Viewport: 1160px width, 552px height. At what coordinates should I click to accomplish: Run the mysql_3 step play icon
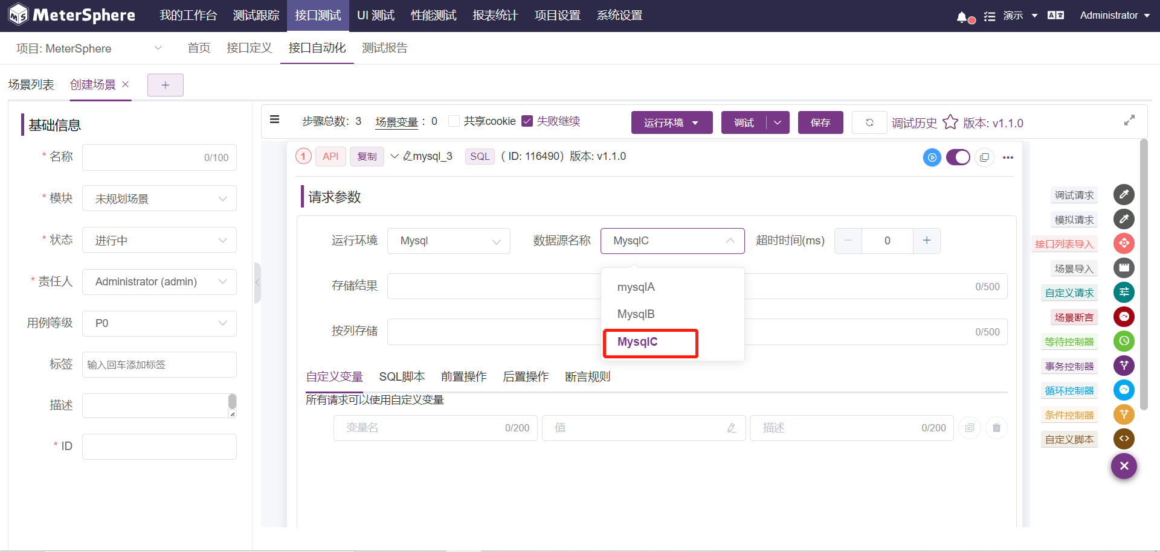(x=932, y=157)
